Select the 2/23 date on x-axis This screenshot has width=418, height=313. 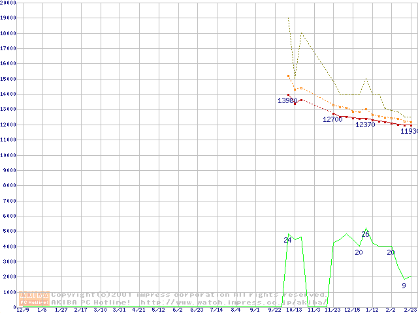(x=410, y=310)
